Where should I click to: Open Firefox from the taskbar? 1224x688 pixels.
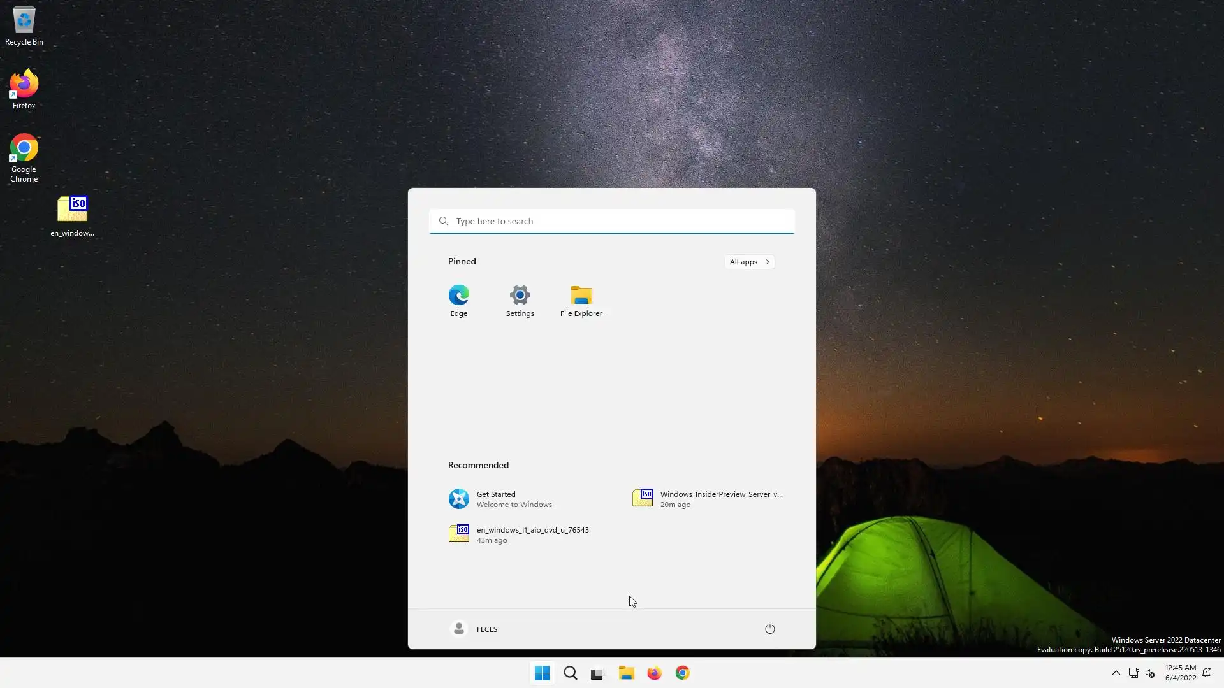tap(654, 673)
